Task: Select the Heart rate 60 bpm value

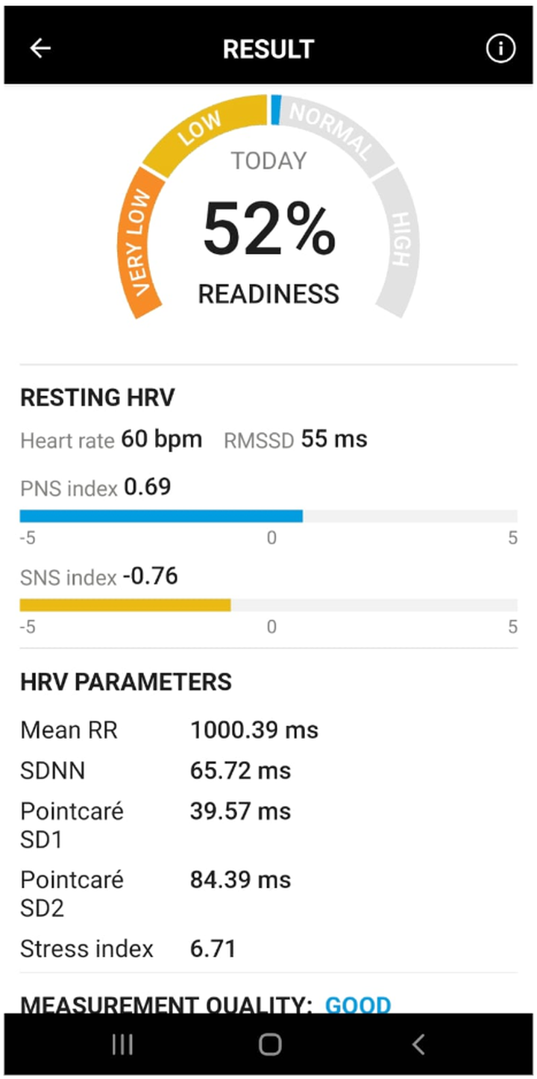Action: (x=162, y=440)
